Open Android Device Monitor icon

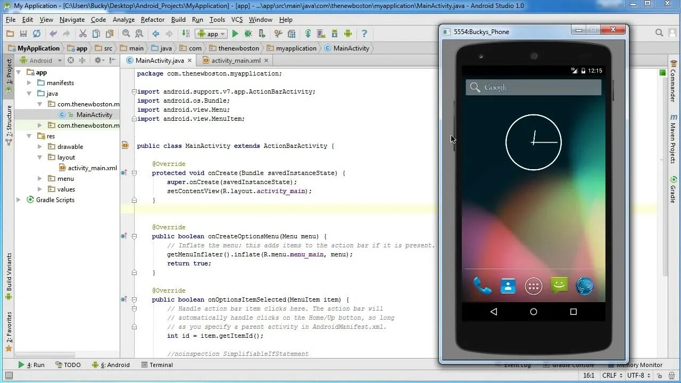(x=348, y=34)
